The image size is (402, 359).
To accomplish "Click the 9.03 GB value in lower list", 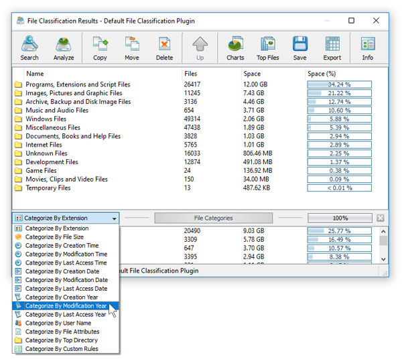I will (x=253, y=231).
